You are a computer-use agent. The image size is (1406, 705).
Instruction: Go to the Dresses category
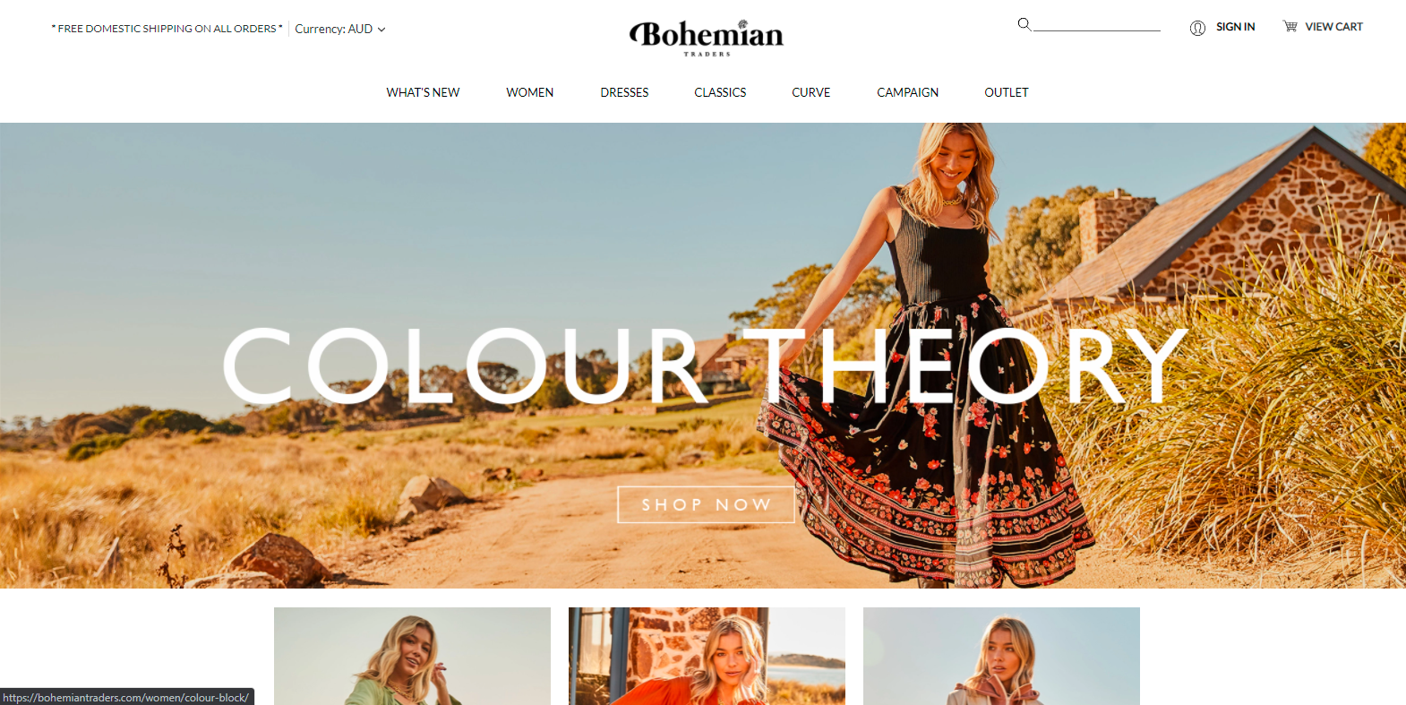(x=624, y=92)
